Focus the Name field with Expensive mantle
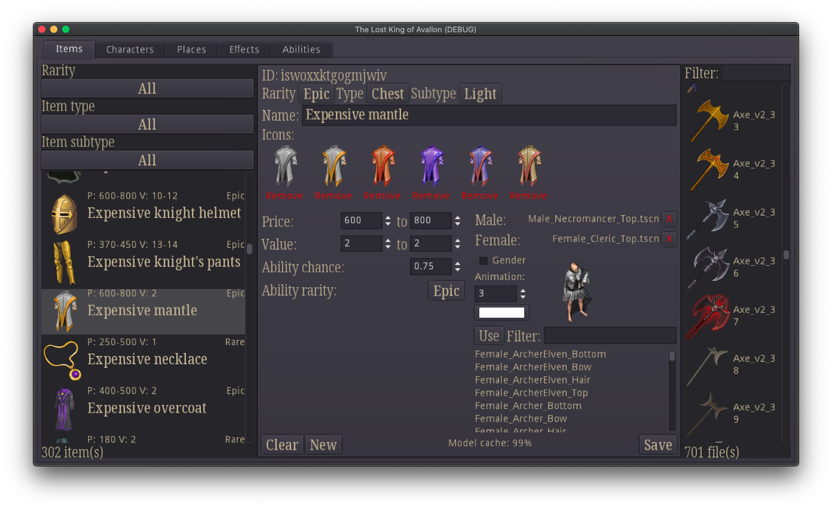832x510 pixels. tap(489, 115)
